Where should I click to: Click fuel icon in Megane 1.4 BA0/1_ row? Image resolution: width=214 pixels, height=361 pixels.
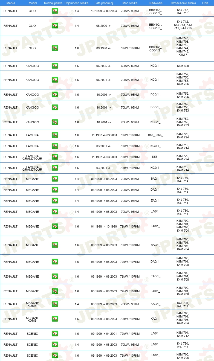[55, 179]
